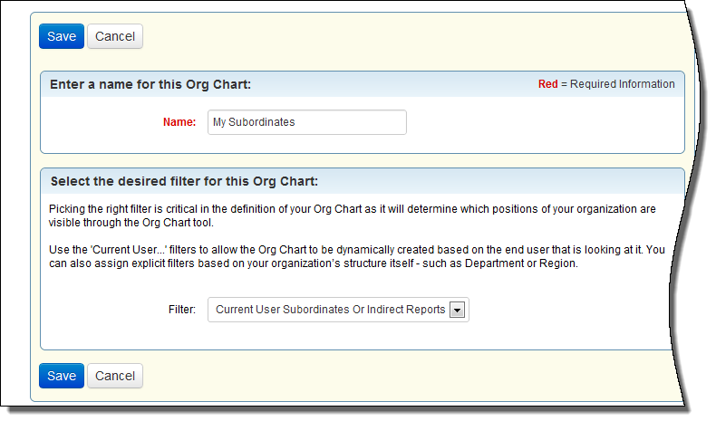Click the 'Red = Required Information' note
This screenshot has width=716, height=421.
click(x=606, y=84)
